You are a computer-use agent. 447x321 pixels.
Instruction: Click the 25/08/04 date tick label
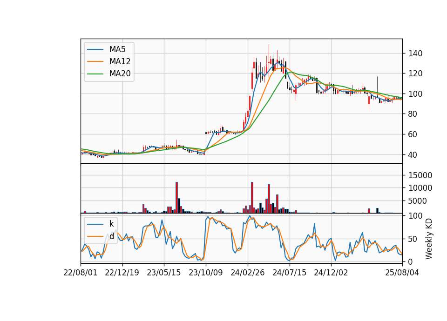click(402, 273)
